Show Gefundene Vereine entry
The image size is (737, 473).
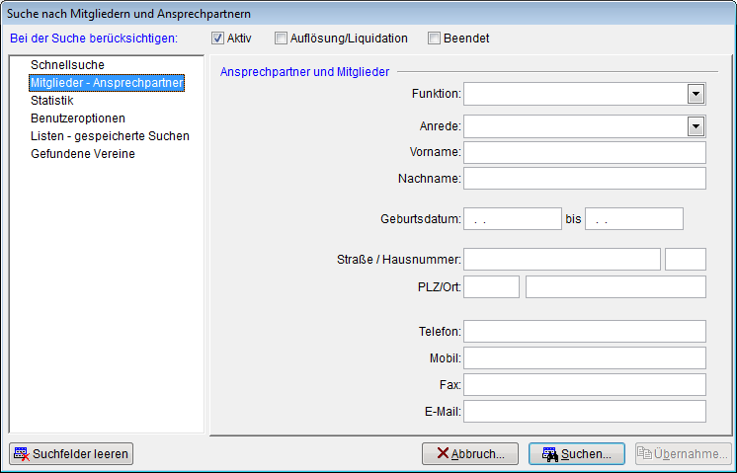[x=83, y=154]
